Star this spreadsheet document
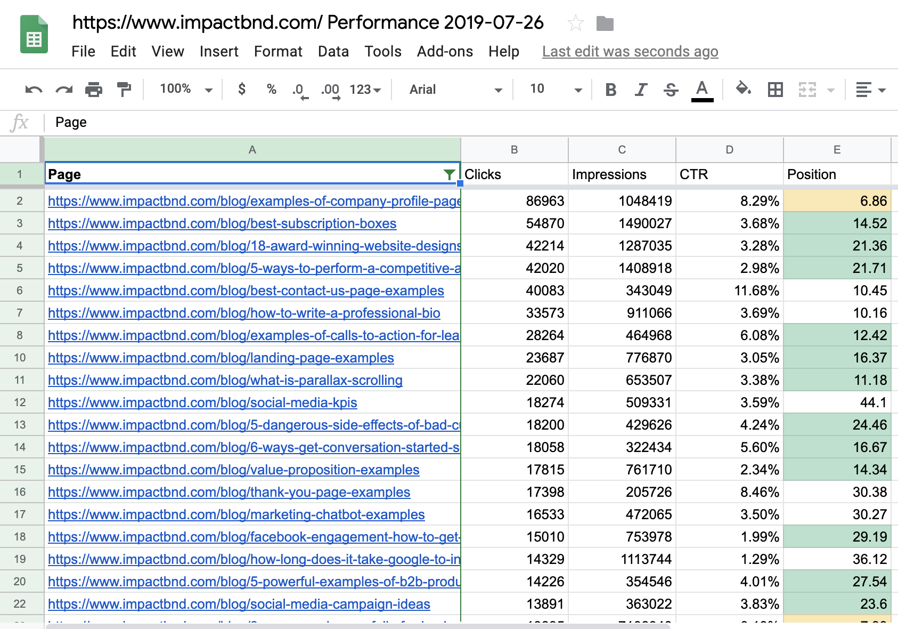Viewport: 898px width, 629px height. click(x=575, y=23)
